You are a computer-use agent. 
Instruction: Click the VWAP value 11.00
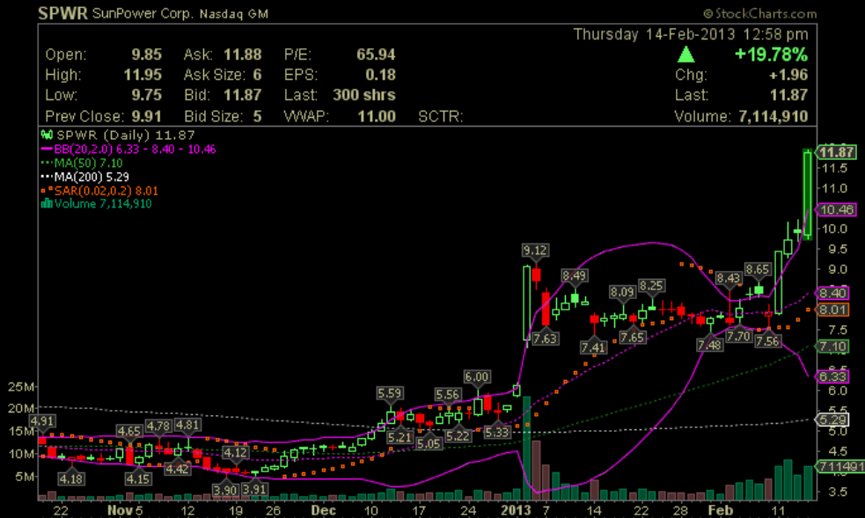[377, 116]
